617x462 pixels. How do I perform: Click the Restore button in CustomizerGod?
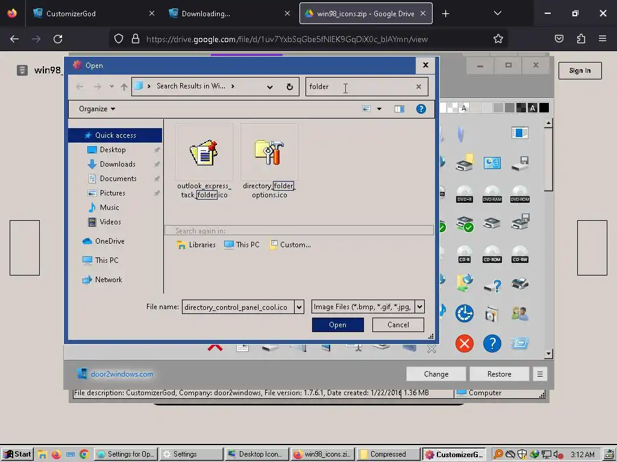[x=499, y=374]
